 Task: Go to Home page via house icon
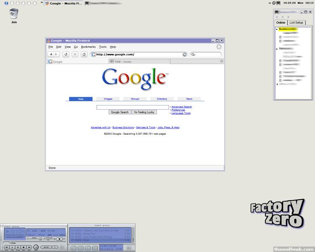pyautogui.click(x=84, y=54)
